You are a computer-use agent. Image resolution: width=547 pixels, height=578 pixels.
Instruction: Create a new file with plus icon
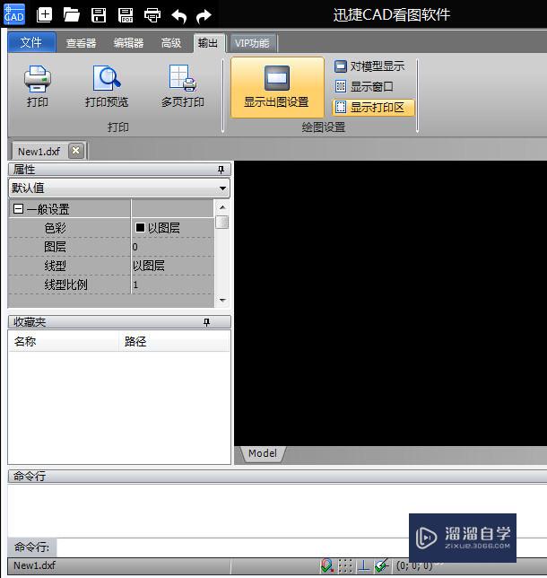click(x=44, y=15)
